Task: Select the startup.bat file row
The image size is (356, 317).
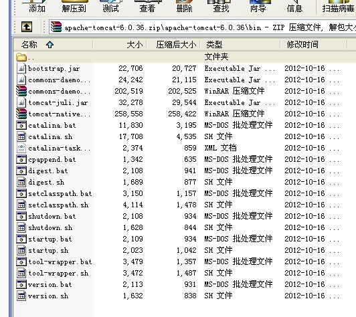Action: pyautogui.click(x=178, y=239)
